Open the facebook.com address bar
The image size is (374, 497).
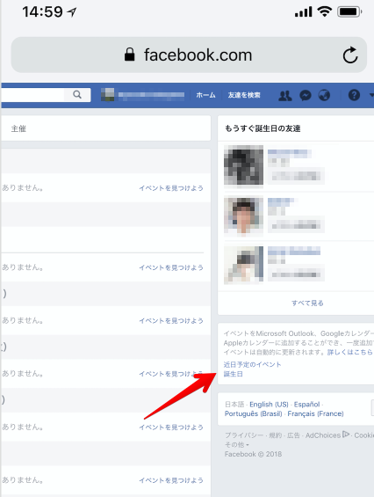click(x=189, y=55)
